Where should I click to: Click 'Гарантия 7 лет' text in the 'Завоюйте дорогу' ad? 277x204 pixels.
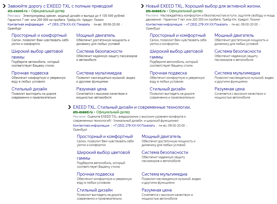(x=56, y=20)
